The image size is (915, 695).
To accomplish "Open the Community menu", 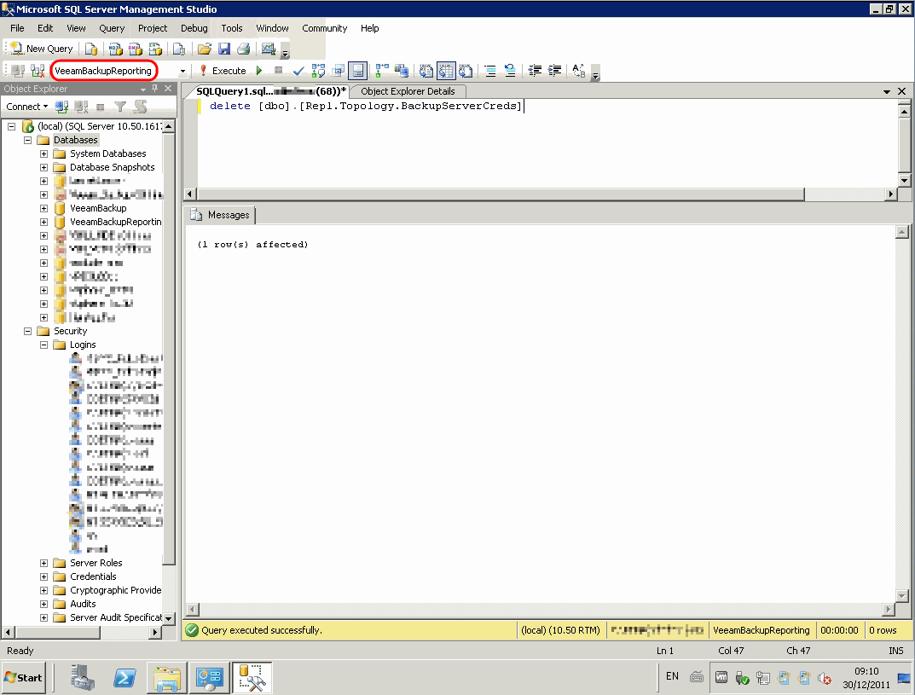I will click(x=324, y=28).
